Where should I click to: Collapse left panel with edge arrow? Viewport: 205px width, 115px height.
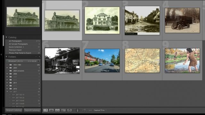(1, 55)
